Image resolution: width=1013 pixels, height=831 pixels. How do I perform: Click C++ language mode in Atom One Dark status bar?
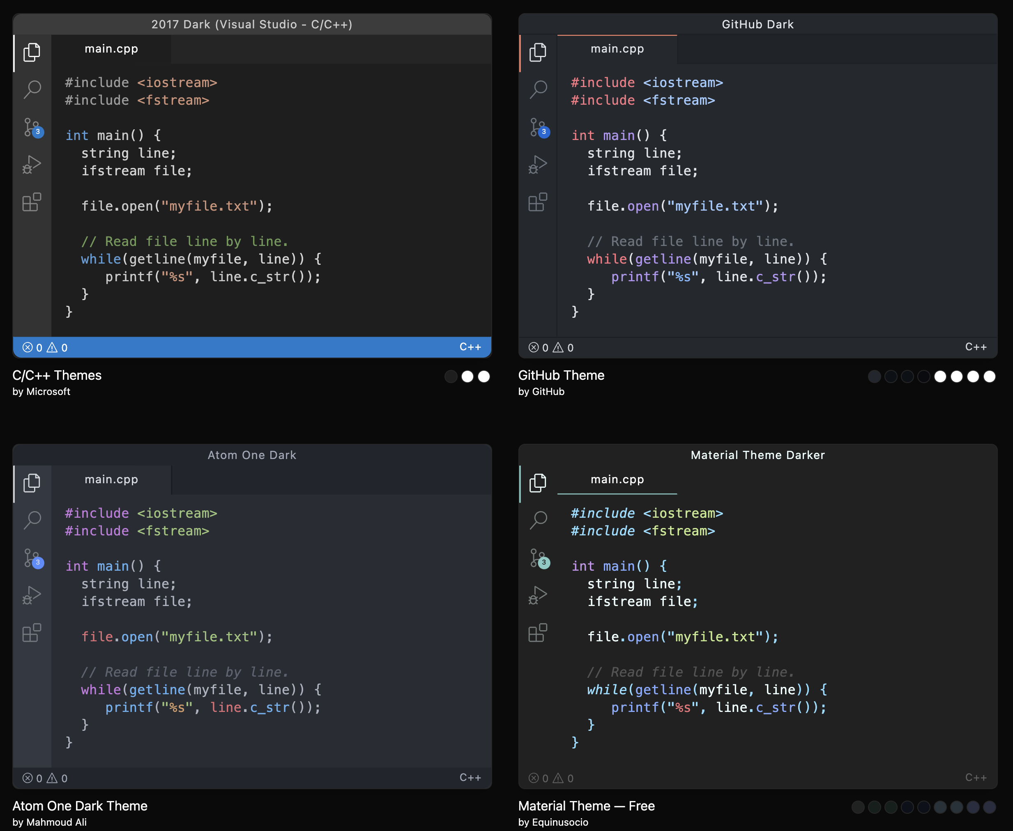coord(470,777)
